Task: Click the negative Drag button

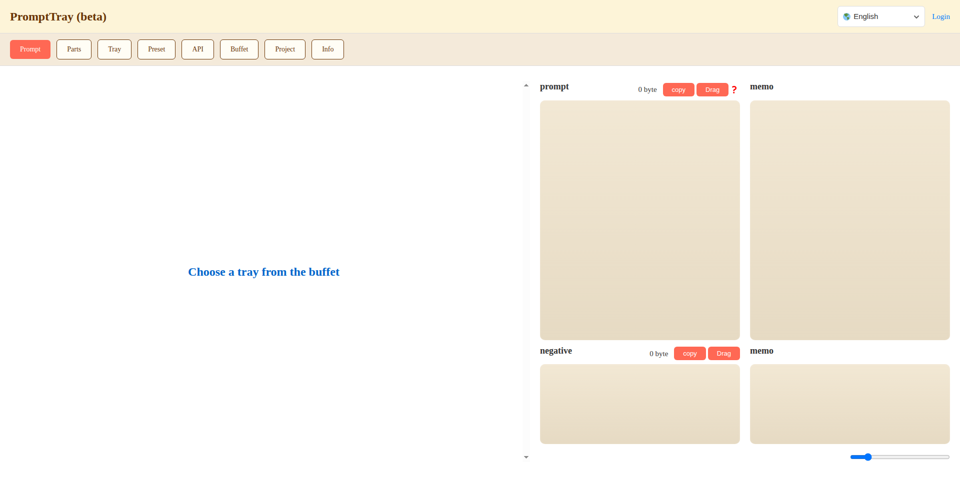Action: [724, 354]
